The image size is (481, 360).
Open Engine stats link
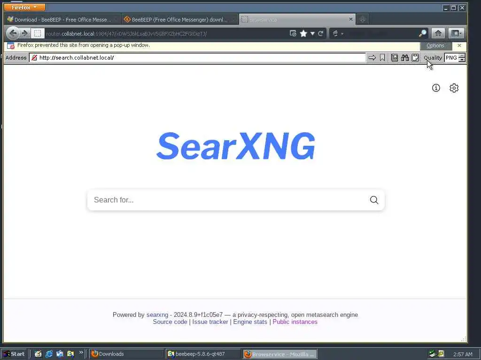click(x=250, y=322)
